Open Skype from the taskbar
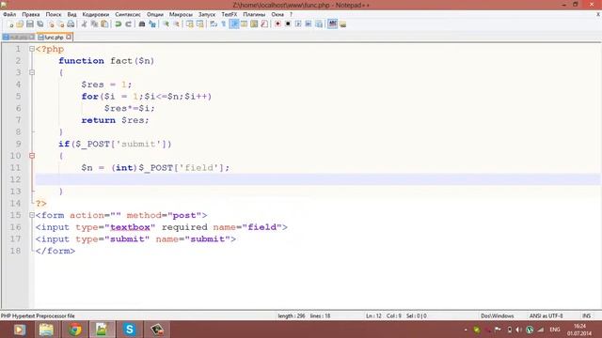Viewport: 602px width, 338px height. pyautogui.click(x=130, y=330)
